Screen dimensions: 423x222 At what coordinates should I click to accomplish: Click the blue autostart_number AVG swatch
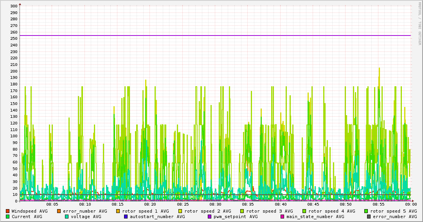pos(126,217)
